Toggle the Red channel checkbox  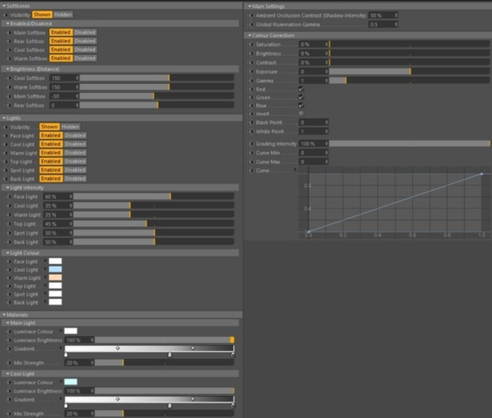pyautogui.click(x=301, y=90)
